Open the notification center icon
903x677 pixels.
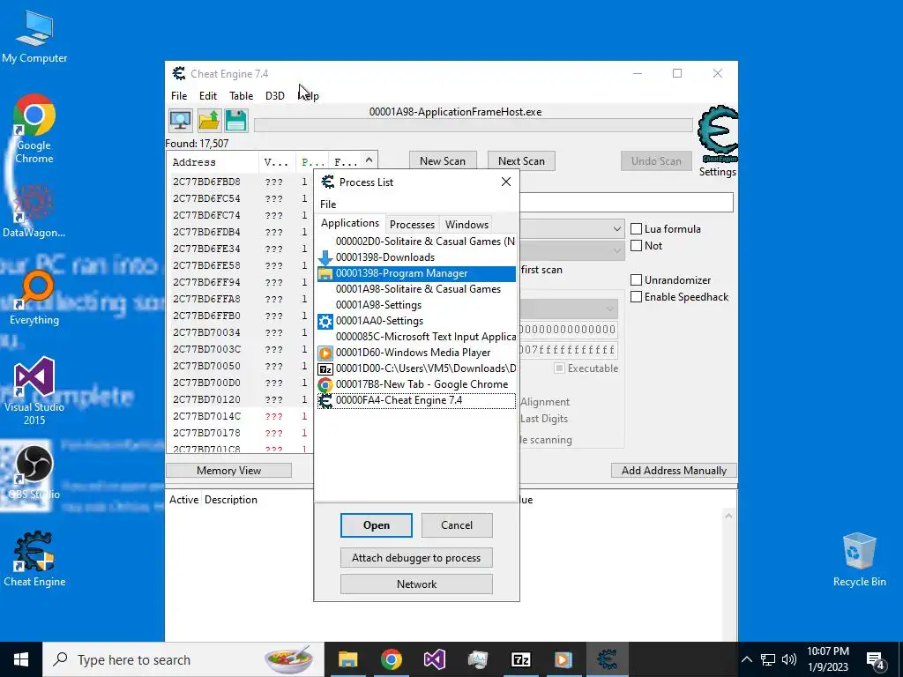point(876,660)
